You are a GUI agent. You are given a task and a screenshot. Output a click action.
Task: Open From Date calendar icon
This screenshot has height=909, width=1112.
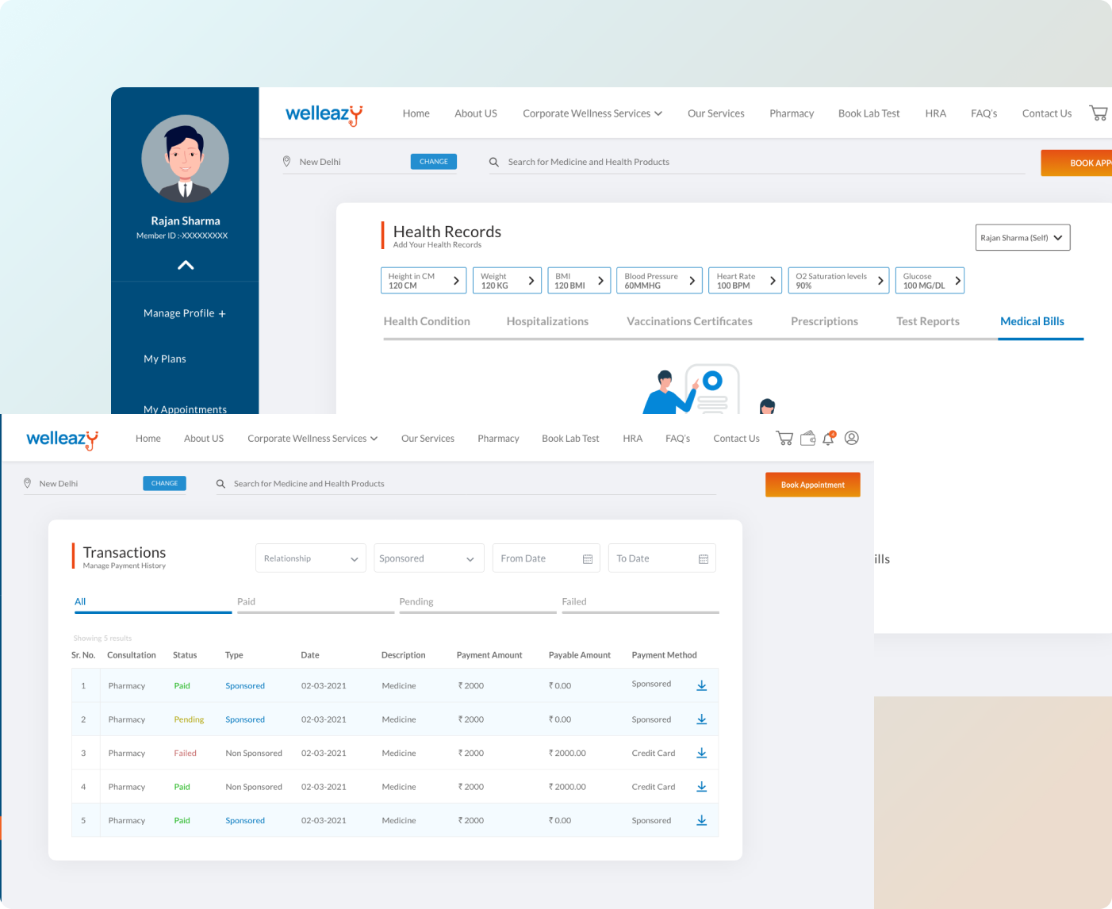pyautogui.click(x=588, y=559)
